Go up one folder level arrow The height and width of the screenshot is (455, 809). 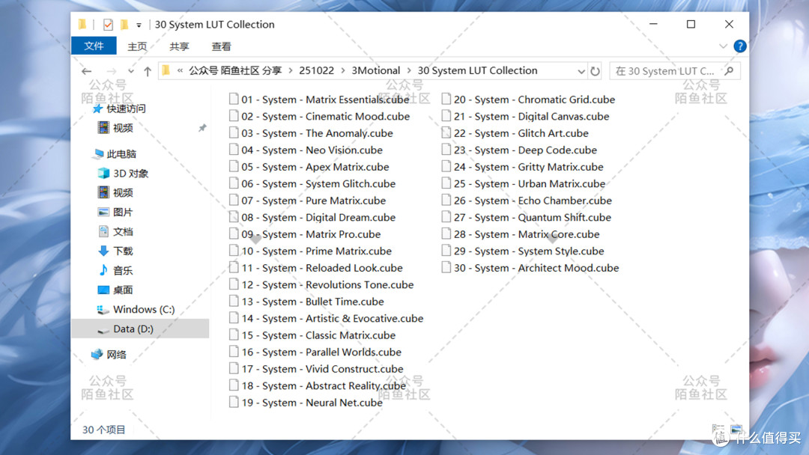(148, 71)
